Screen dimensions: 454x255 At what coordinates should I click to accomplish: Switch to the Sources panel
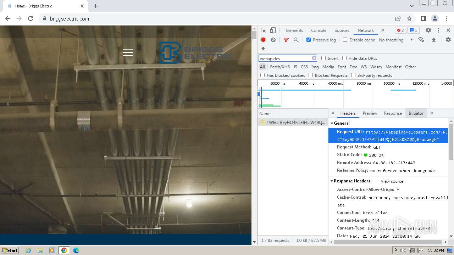(x=342, y=30)
